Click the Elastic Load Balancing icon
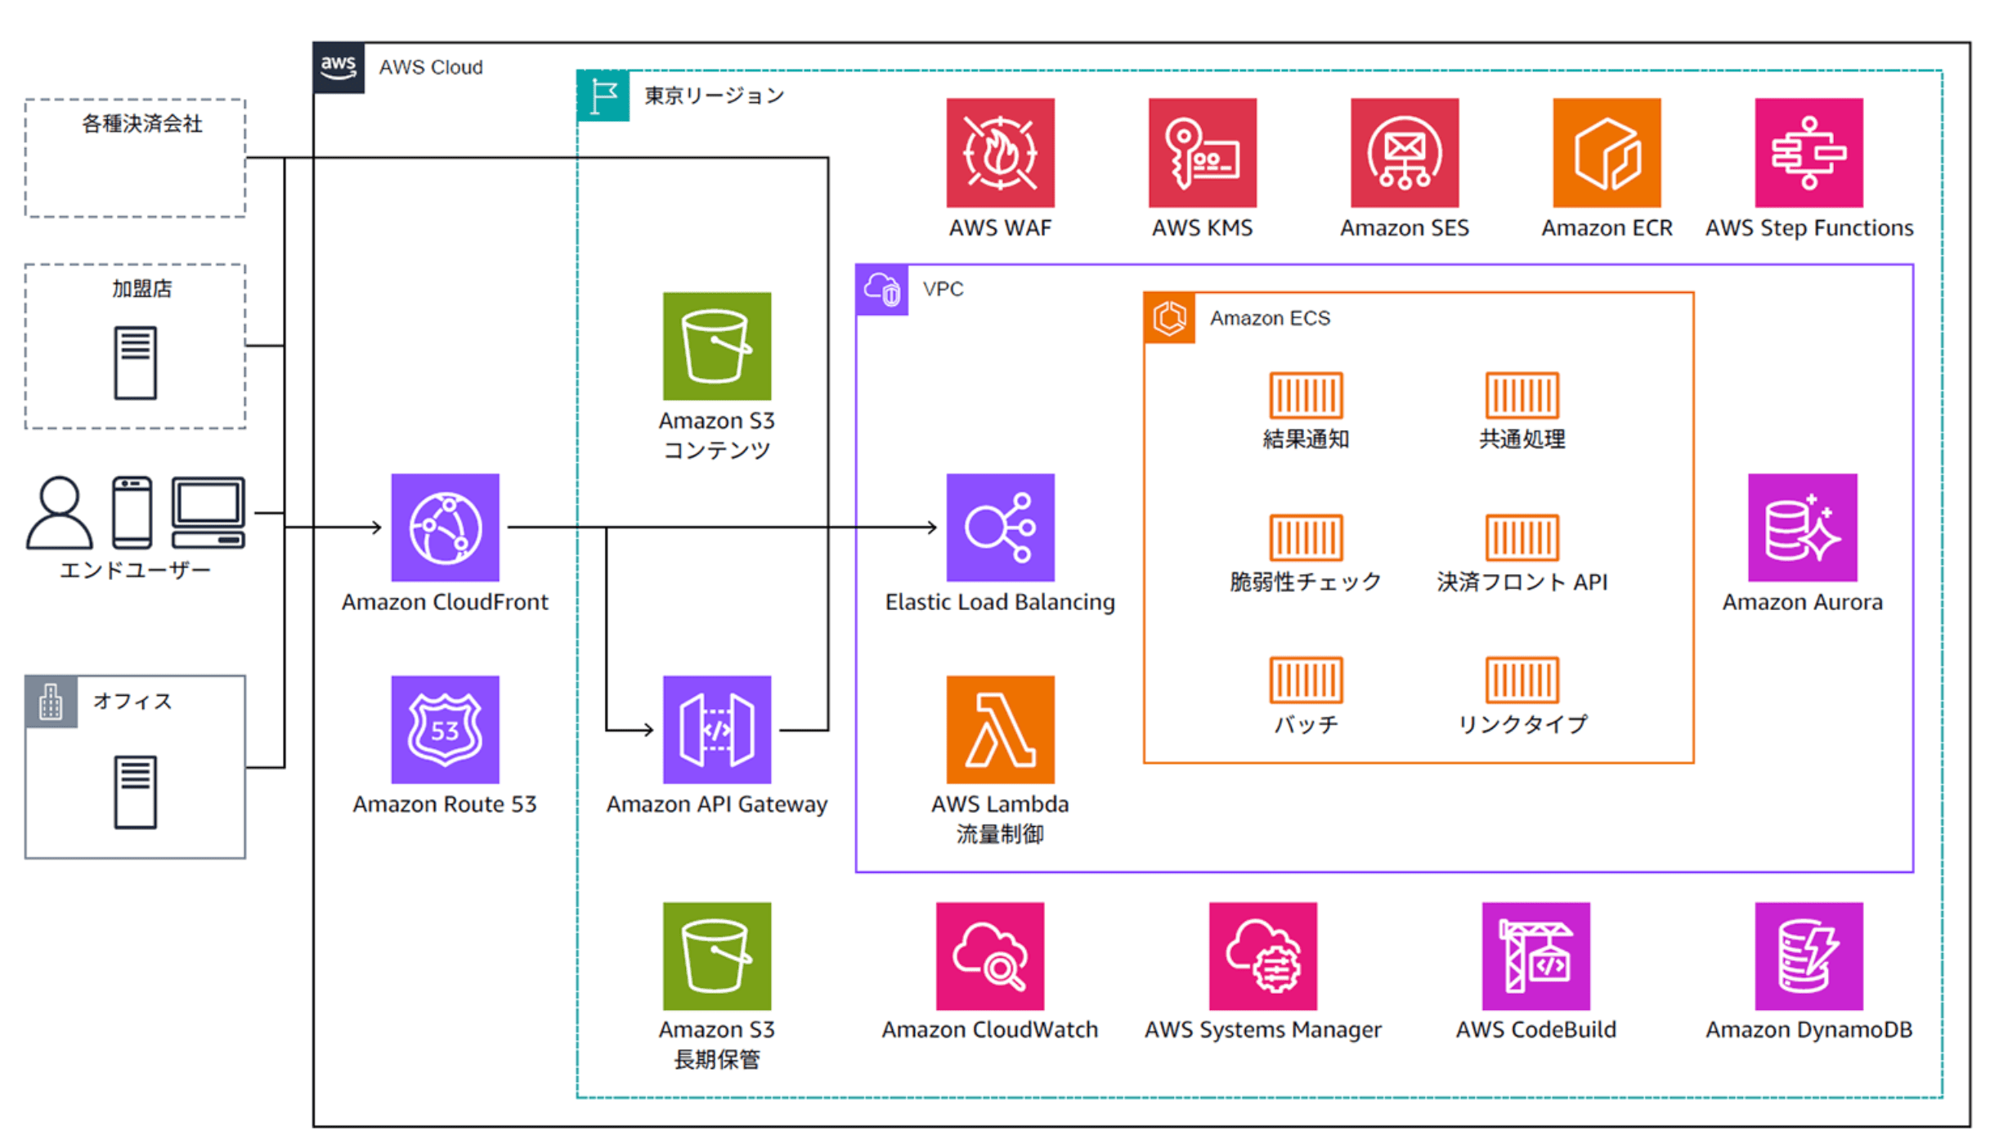This screenshot has width=1990, height=1145. (x=1000, y=528)
